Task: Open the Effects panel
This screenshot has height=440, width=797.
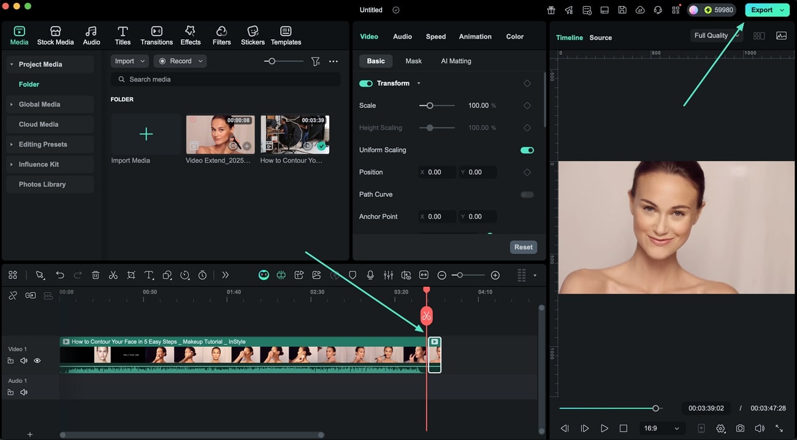Action: pyautogui.click(x=190, y=36)
